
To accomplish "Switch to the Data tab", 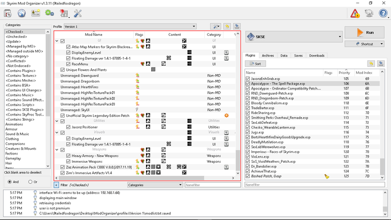I will (284, 56).
